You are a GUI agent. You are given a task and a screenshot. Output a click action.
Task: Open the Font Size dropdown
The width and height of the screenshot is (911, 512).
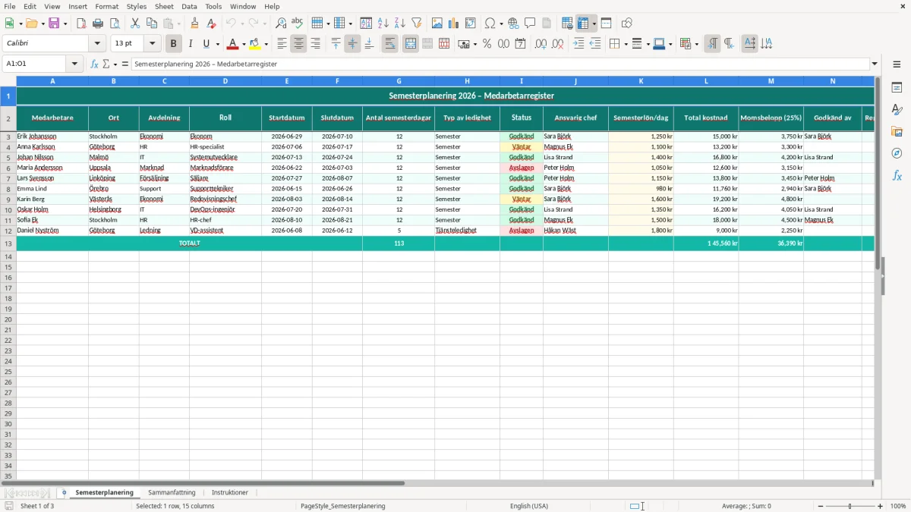point(152,44)
